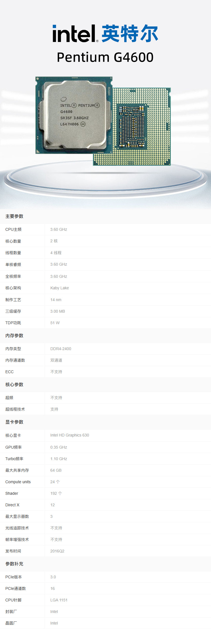Viewport: 211px width, 629px height.
Task: Click the Direct X value 12
Action: (52, 505)
